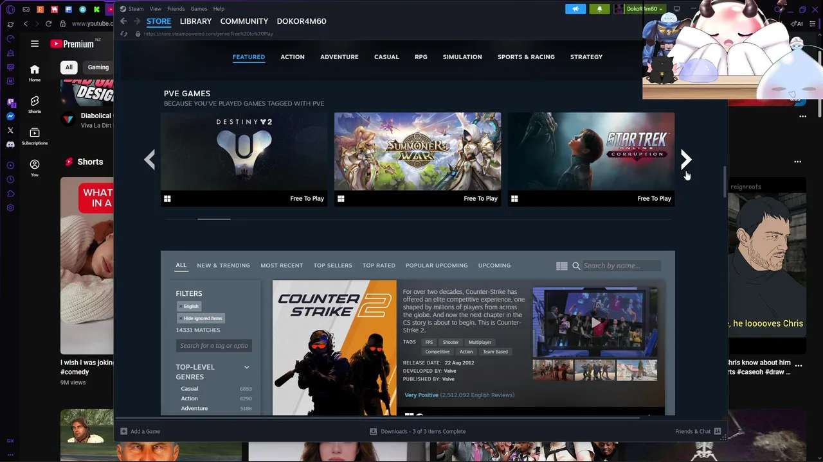Click the Steam page reload icon
The width and height of the screenshot is (823, 462).
pyautogui.click(x=124, y=33)
